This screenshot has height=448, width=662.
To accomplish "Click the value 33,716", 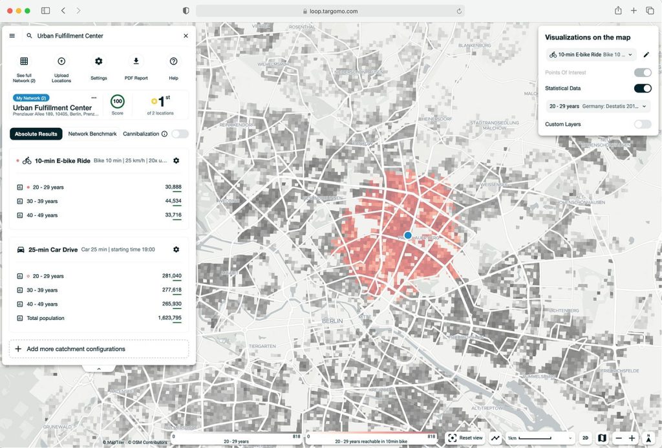I will (x=173, y=215).
